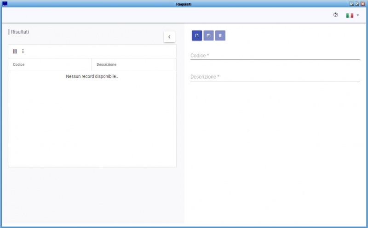Open the three-dot grid options menu

[x=23, y=51]
